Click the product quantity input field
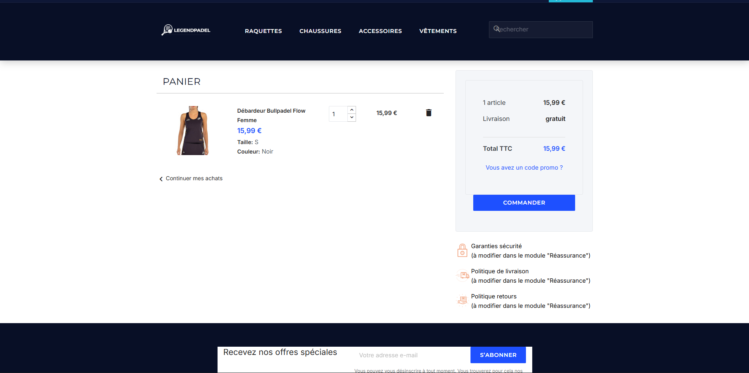The height and width of the screenshot is (373, 749). click(x=338, y=114)
